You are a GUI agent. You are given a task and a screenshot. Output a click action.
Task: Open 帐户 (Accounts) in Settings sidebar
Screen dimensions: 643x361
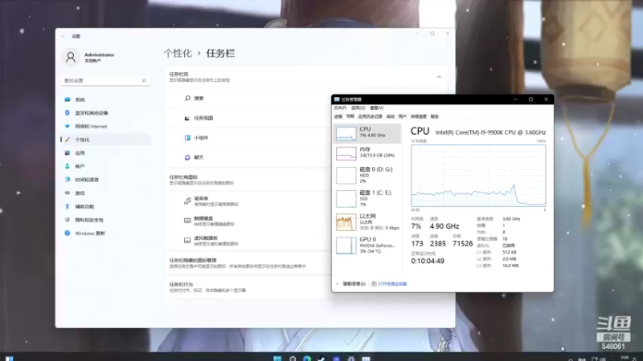tap(105, 167)
